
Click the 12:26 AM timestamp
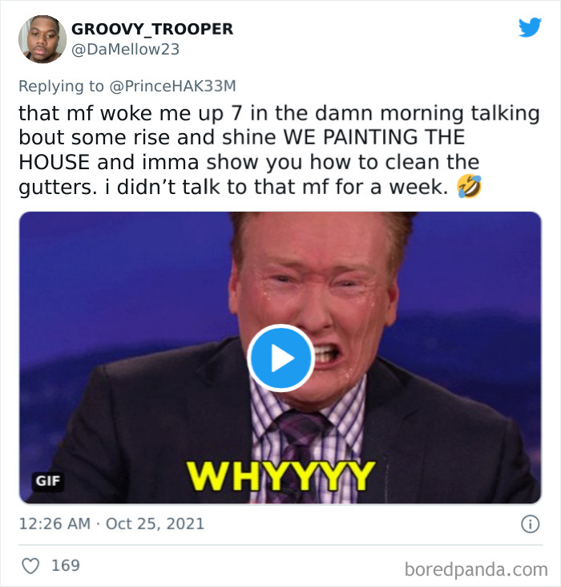tap(54, 524)
